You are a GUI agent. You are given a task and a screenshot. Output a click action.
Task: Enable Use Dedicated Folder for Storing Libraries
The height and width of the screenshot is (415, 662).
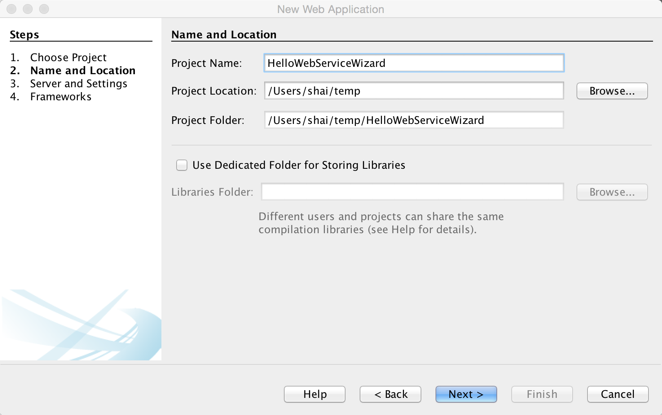click(x=182, y=165)
